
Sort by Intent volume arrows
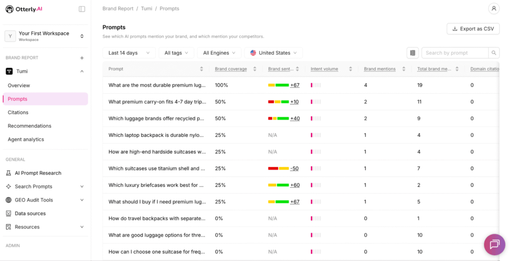[x=350, y=69]
